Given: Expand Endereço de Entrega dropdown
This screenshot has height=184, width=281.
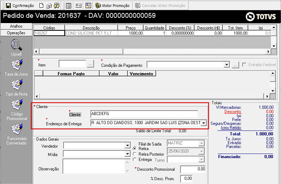Looking at the screenshot, I should (204, 123).
